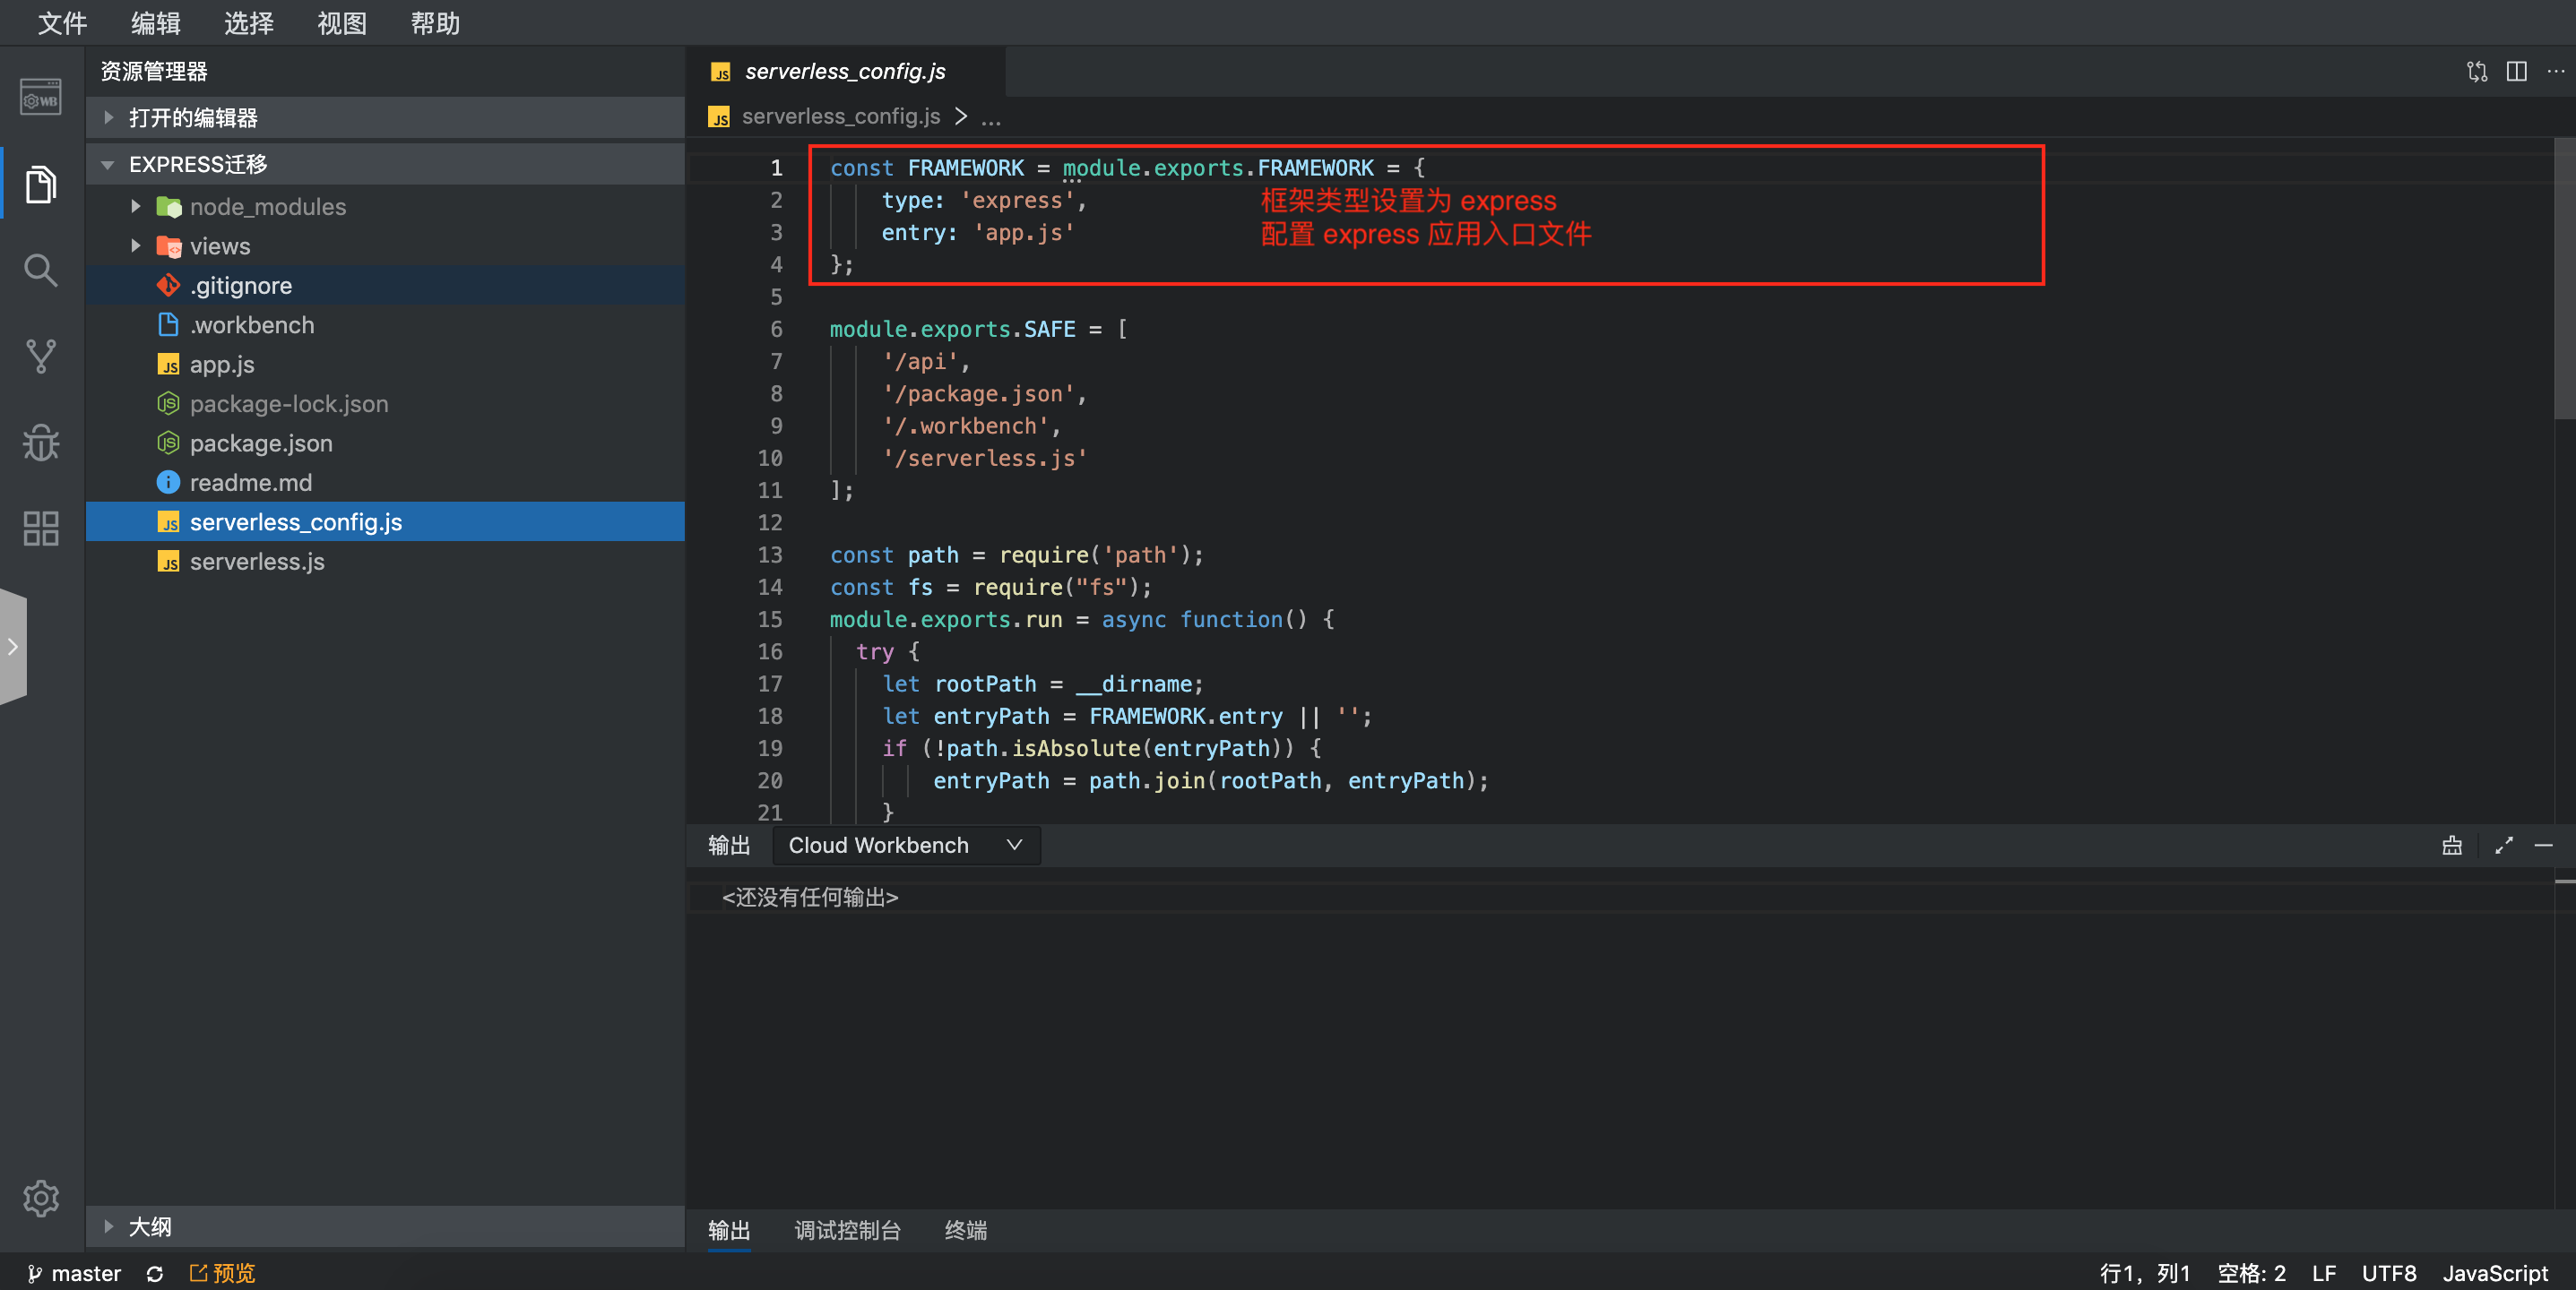Click the 资源管理器 panel title
Image resolution: width=2576 pixels, height=1290 pixels.
click(x=154, y=72)
